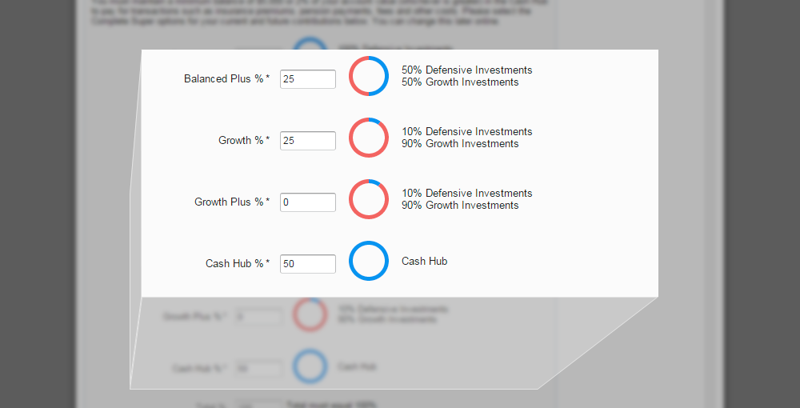Viewport: 800px width, 408px height.
Task: Click the blurred background Growth Plus donut chart
Action: (310, 315)
